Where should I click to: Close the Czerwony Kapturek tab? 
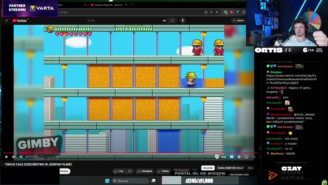[x=126, y=5]
